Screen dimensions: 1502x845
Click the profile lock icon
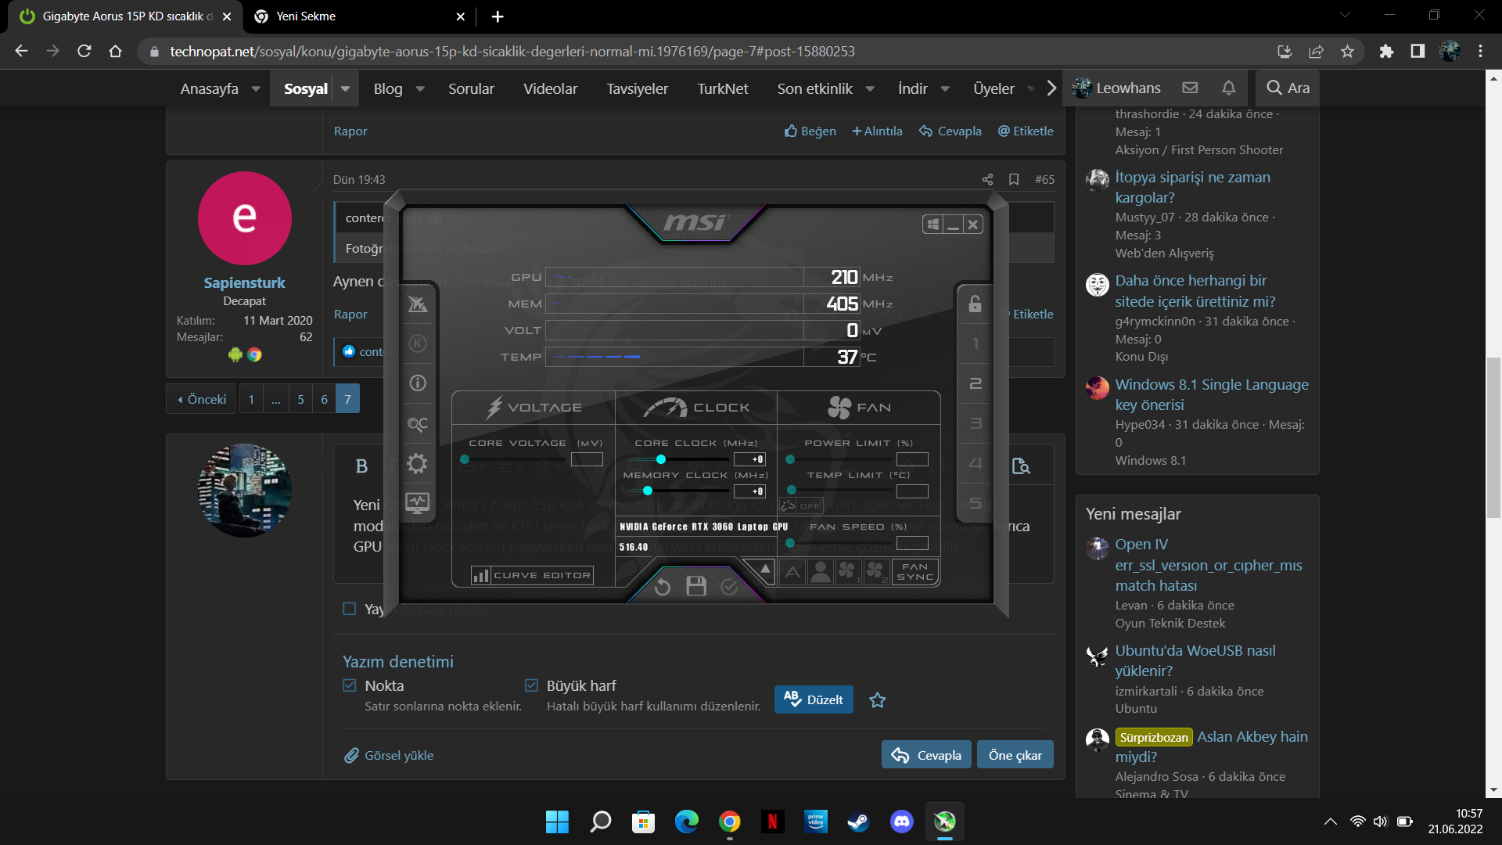tap(975, 304)
